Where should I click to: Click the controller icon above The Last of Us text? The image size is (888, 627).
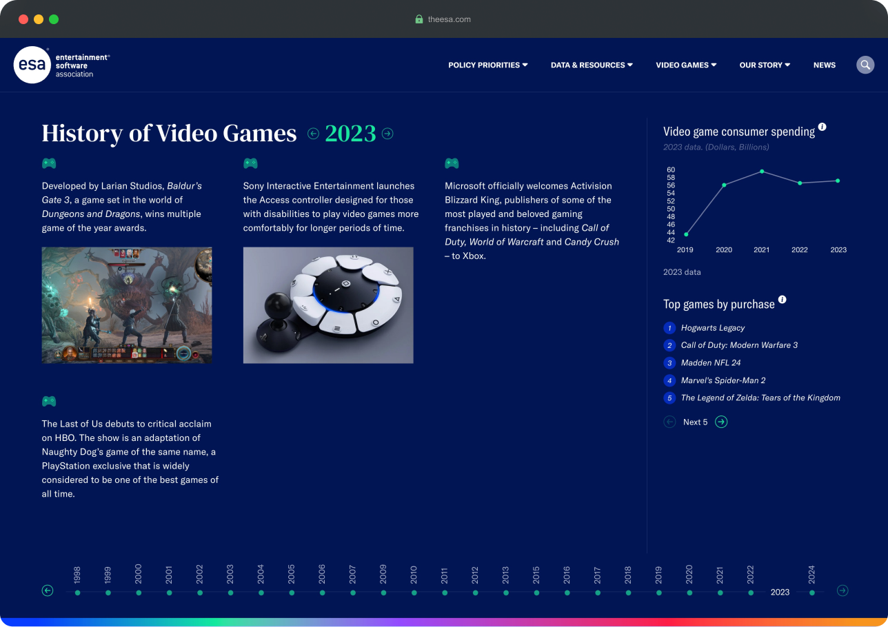click(49, 401)
